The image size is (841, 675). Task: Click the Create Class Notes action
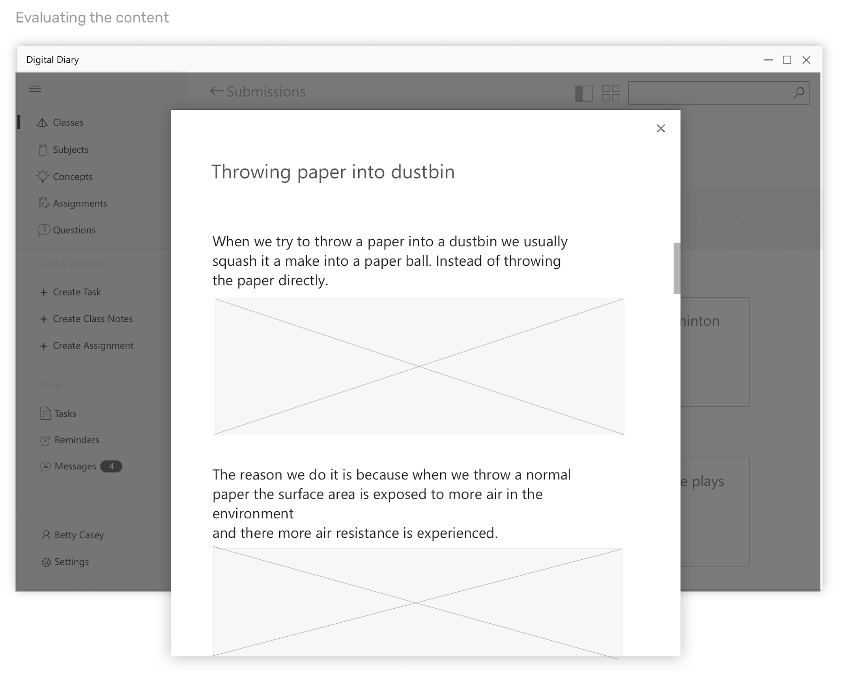point(92,319)
